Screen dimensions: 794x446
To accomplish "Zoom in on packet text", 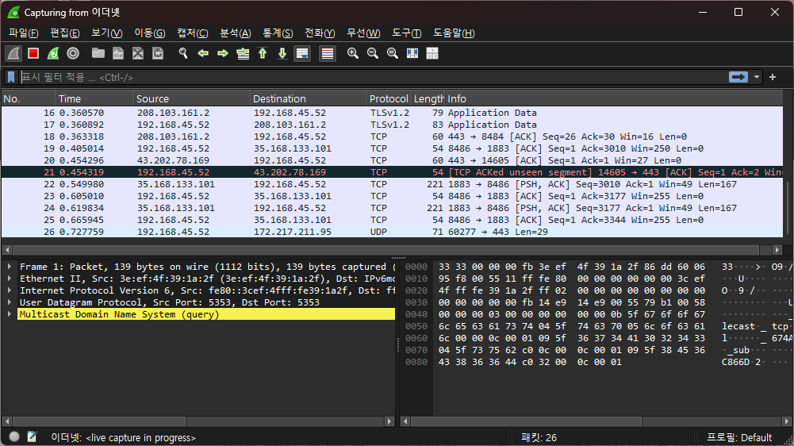I will 353,53.
